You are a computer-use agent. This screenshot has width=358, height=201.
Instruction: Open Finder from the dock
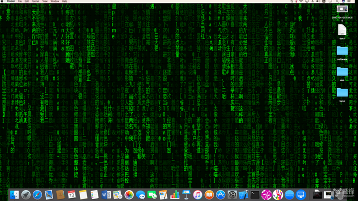coord(14,195)
